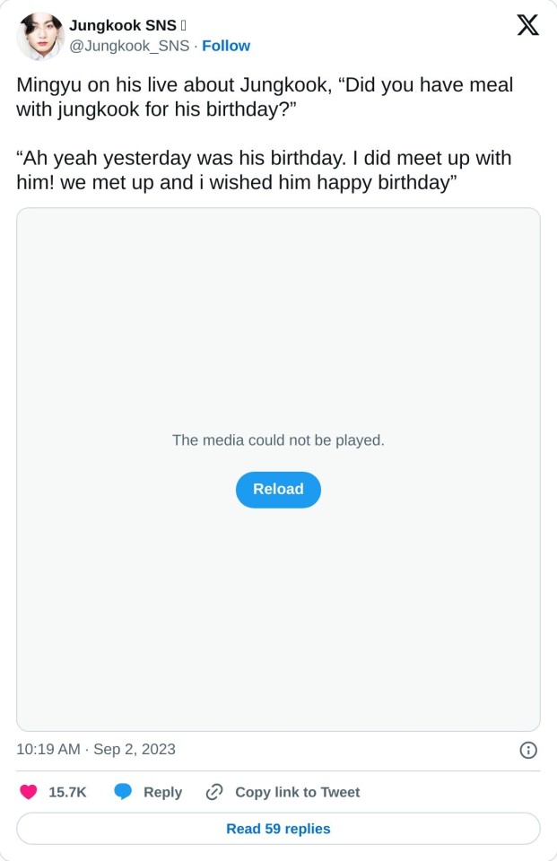Click the Jungkook SNS display name

point(123,26)
